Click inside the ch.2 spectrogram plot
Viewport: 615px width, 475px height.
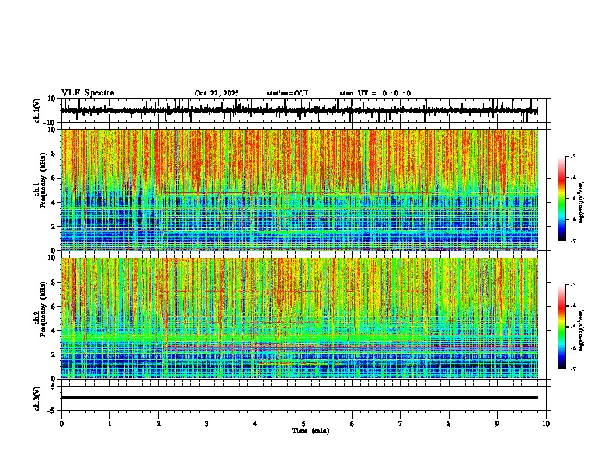(x=300, y=318)
